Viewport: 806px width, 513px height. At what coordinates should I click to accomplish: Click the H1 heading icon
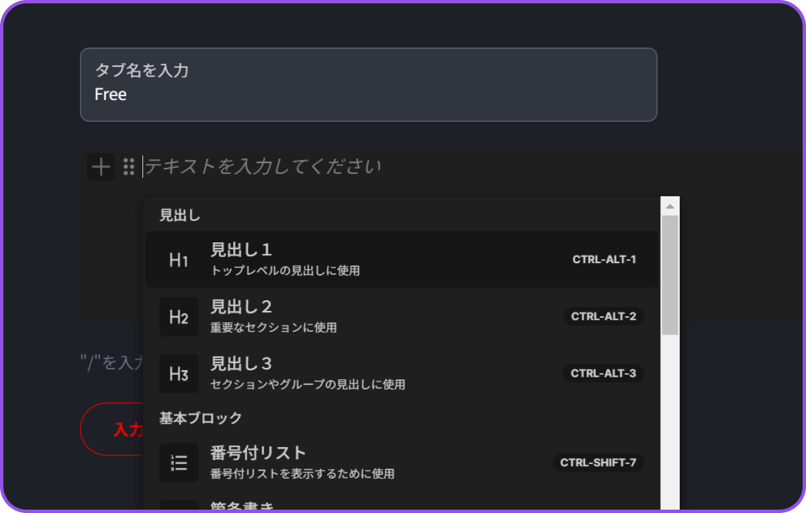click(179, 260)
